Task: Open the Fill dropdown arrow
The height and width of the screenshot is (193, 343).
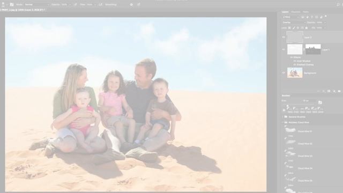Action: pos(325,28)
